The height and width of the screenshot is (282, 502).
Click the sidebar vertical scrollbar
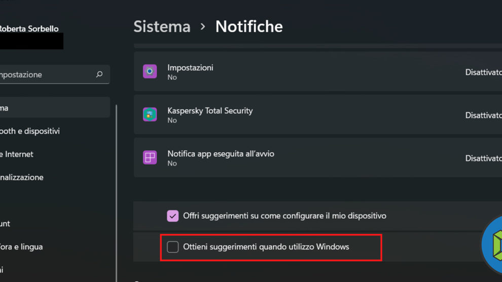[x=117, y=193]
